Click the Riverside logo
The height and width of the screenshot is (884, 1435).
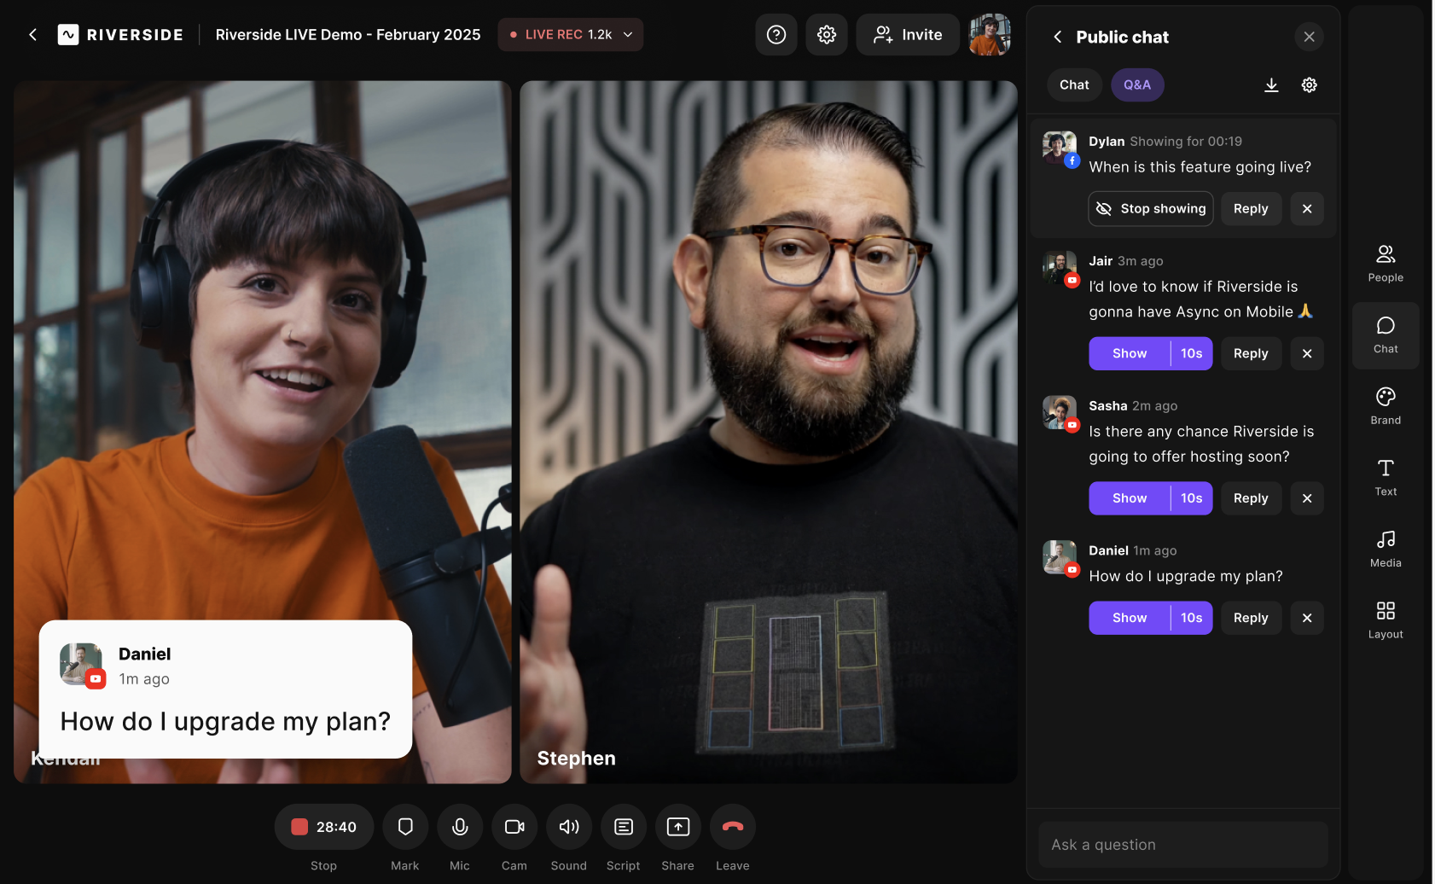click(120, 34)
